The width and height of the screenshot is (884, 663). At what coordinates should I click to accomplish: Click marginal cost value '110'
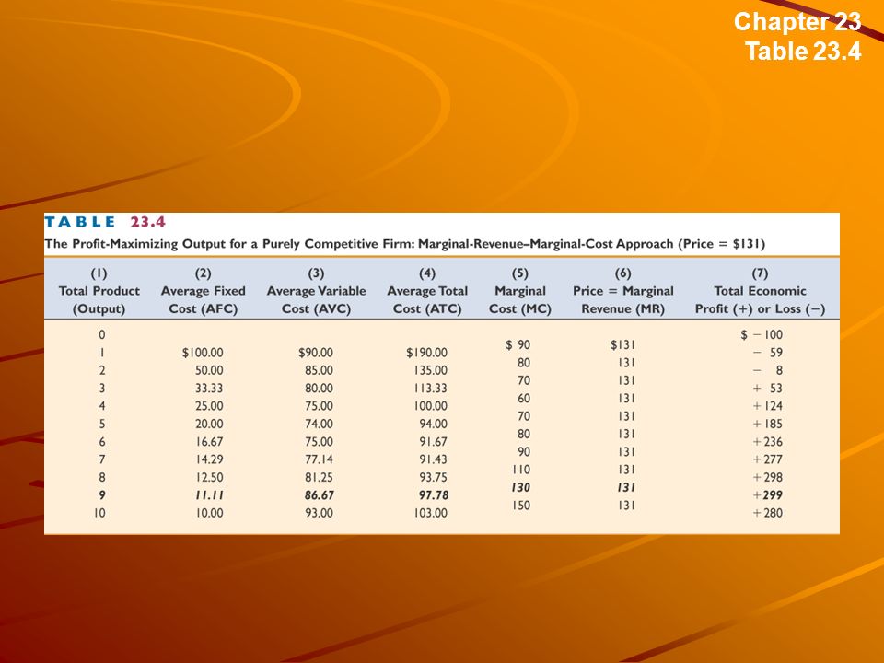point(521,470)
